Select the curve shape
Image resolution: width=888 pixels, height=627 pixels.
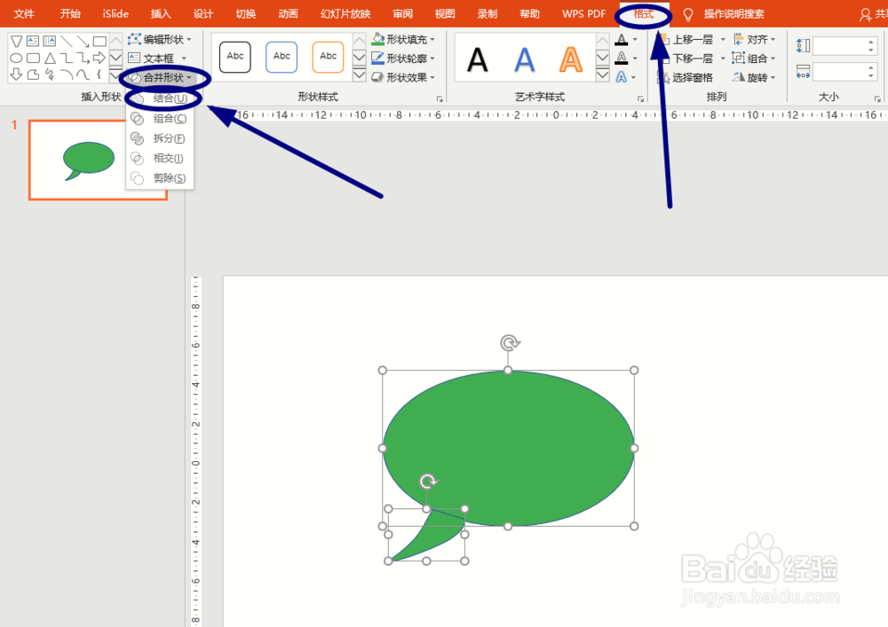tap(83, 74)
